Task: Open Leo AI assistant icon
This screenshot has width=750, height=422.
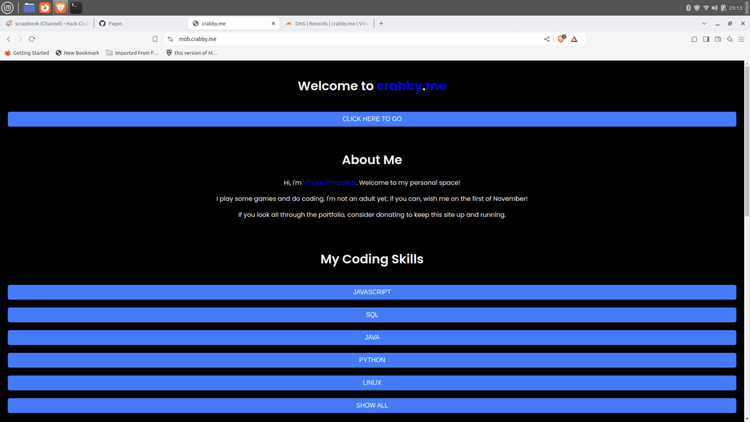Action: [x=729, y=39]
